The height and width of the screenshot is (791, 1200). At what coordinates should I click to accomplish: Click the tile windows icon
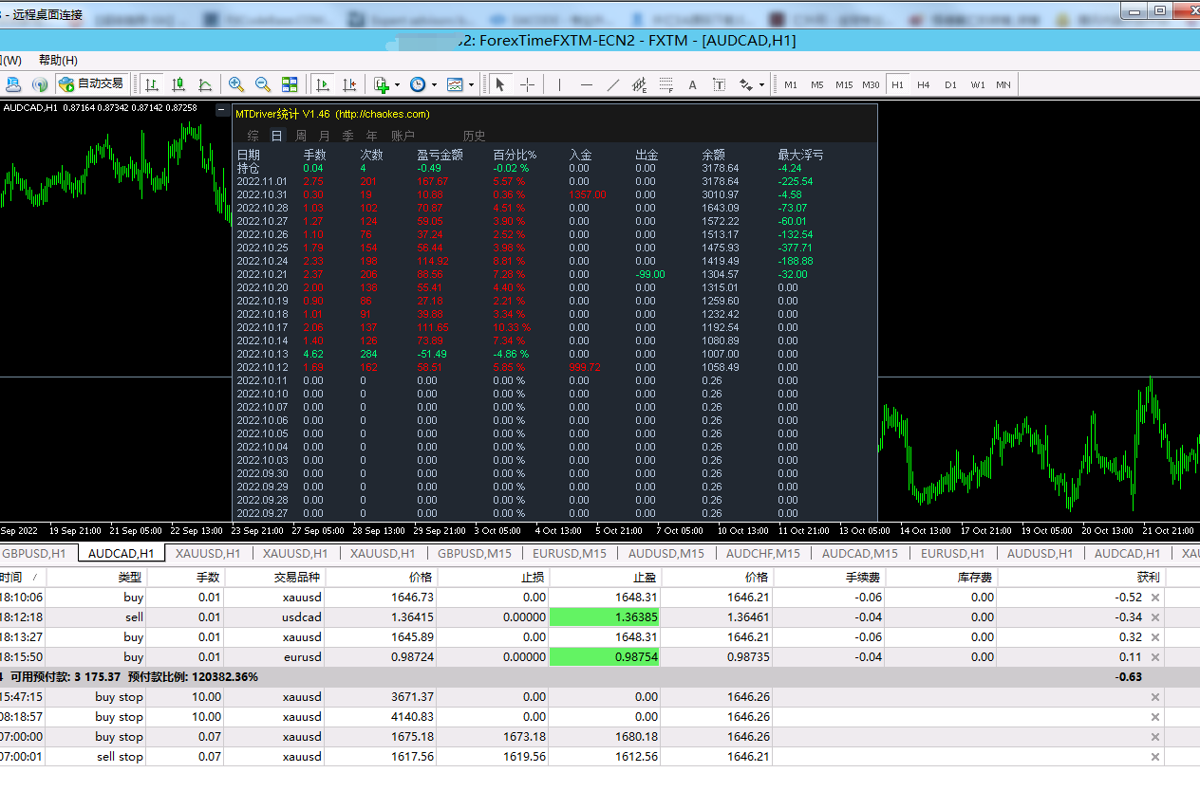tap(290, 84)
